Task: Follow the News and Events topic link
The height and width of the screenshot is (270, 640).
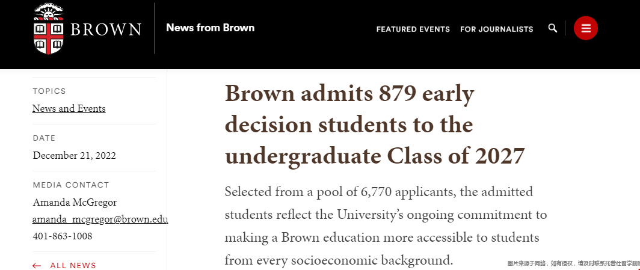Action: click(x=69, y=108)
